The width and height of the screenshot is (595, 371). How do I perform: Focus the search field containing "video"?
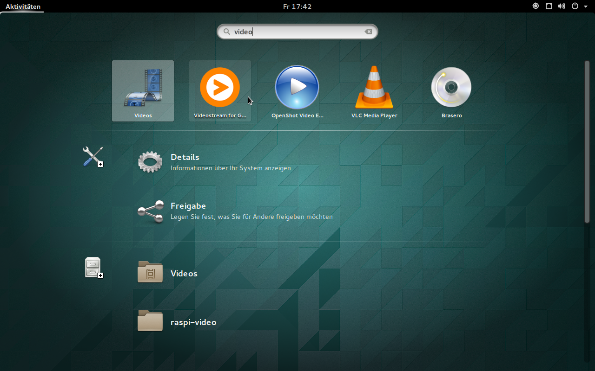[297, 32]
